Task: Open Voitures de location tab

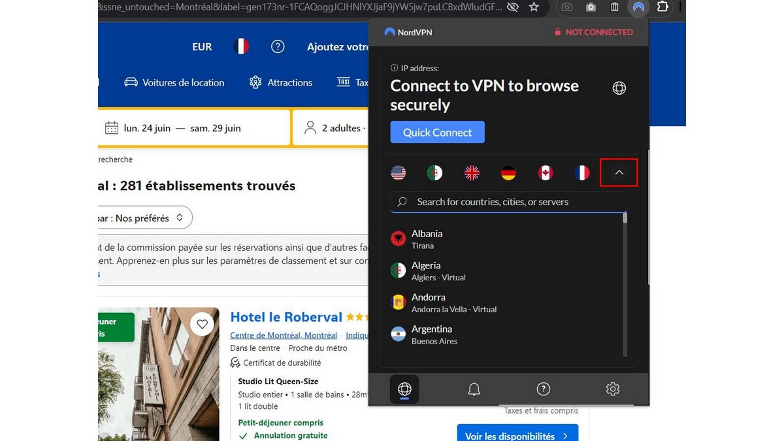Action: (174, 82)
